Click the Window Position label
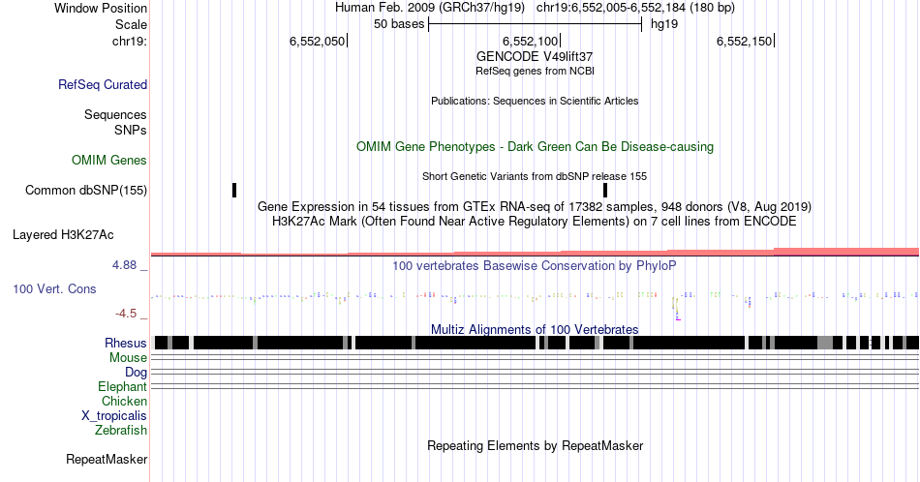 101,8
